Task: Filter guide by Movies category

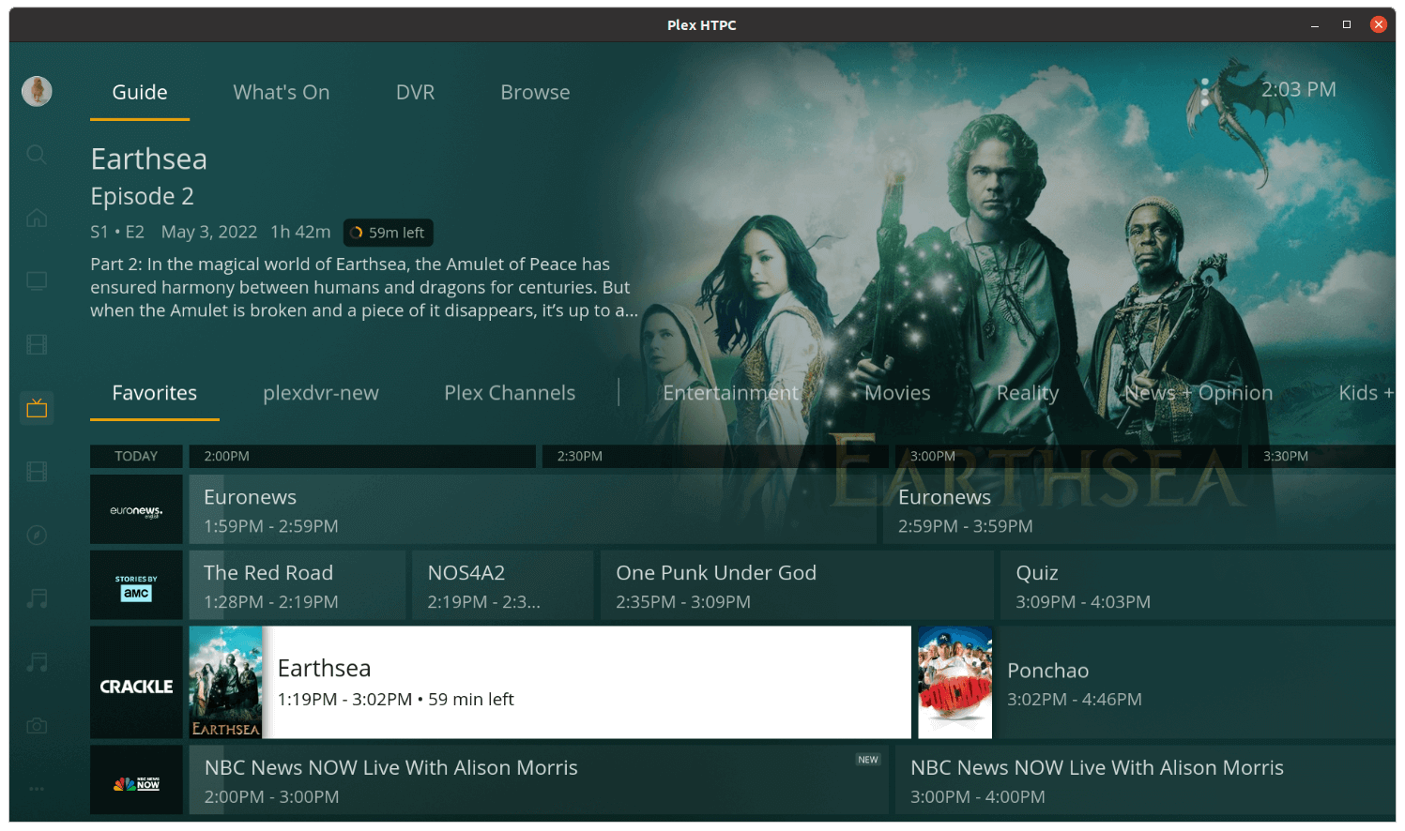Action: [x=897, y=393]
